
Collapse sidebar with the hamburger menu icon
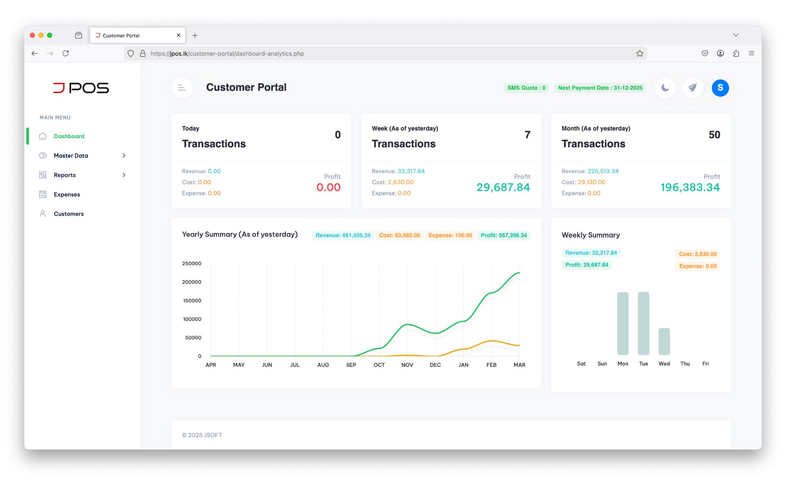point(182,88)
